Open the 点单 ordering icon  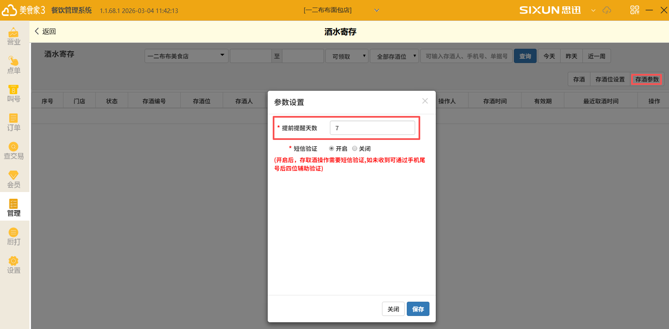[x=14, y=65]
